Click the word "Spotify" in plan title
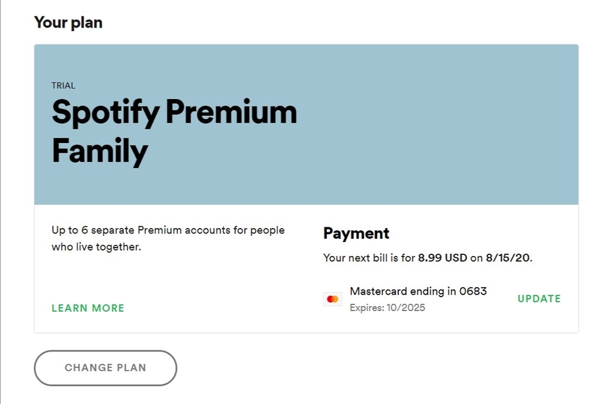This screenshot has height=404, width=612. coord(105,112)
